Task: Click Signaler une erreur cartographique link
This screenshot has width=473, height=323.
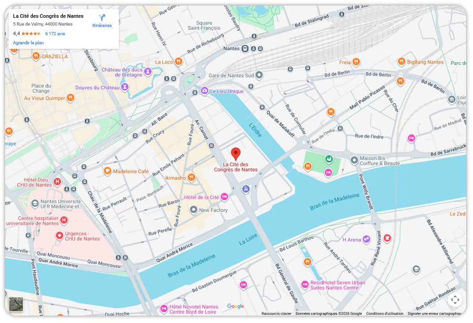Action: (x=435, y=313)
